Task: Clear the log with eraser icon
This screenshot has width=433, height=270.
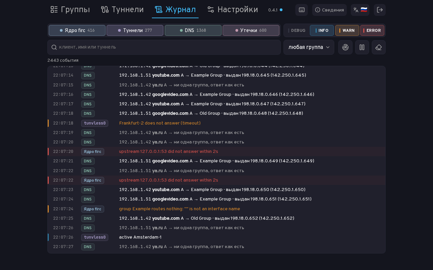Action: click(379, 47)
